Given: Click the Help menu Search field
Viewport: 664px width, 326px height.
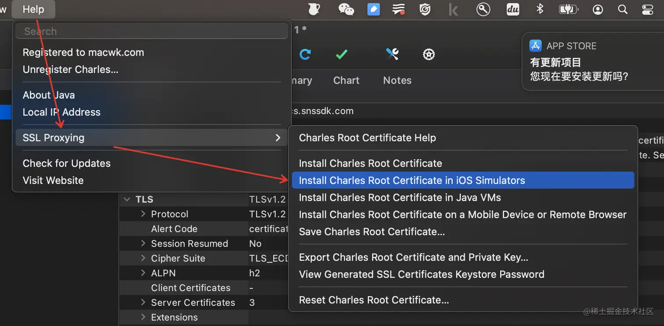Looking at the screenshot, I should tap(151, 31).
